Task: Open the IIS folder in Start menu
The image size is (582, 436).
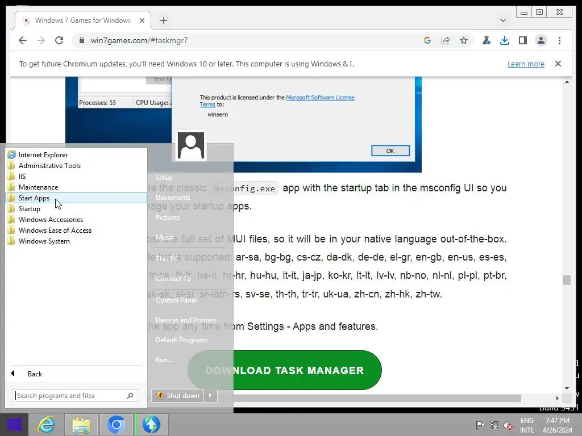Action: (76, 176)
